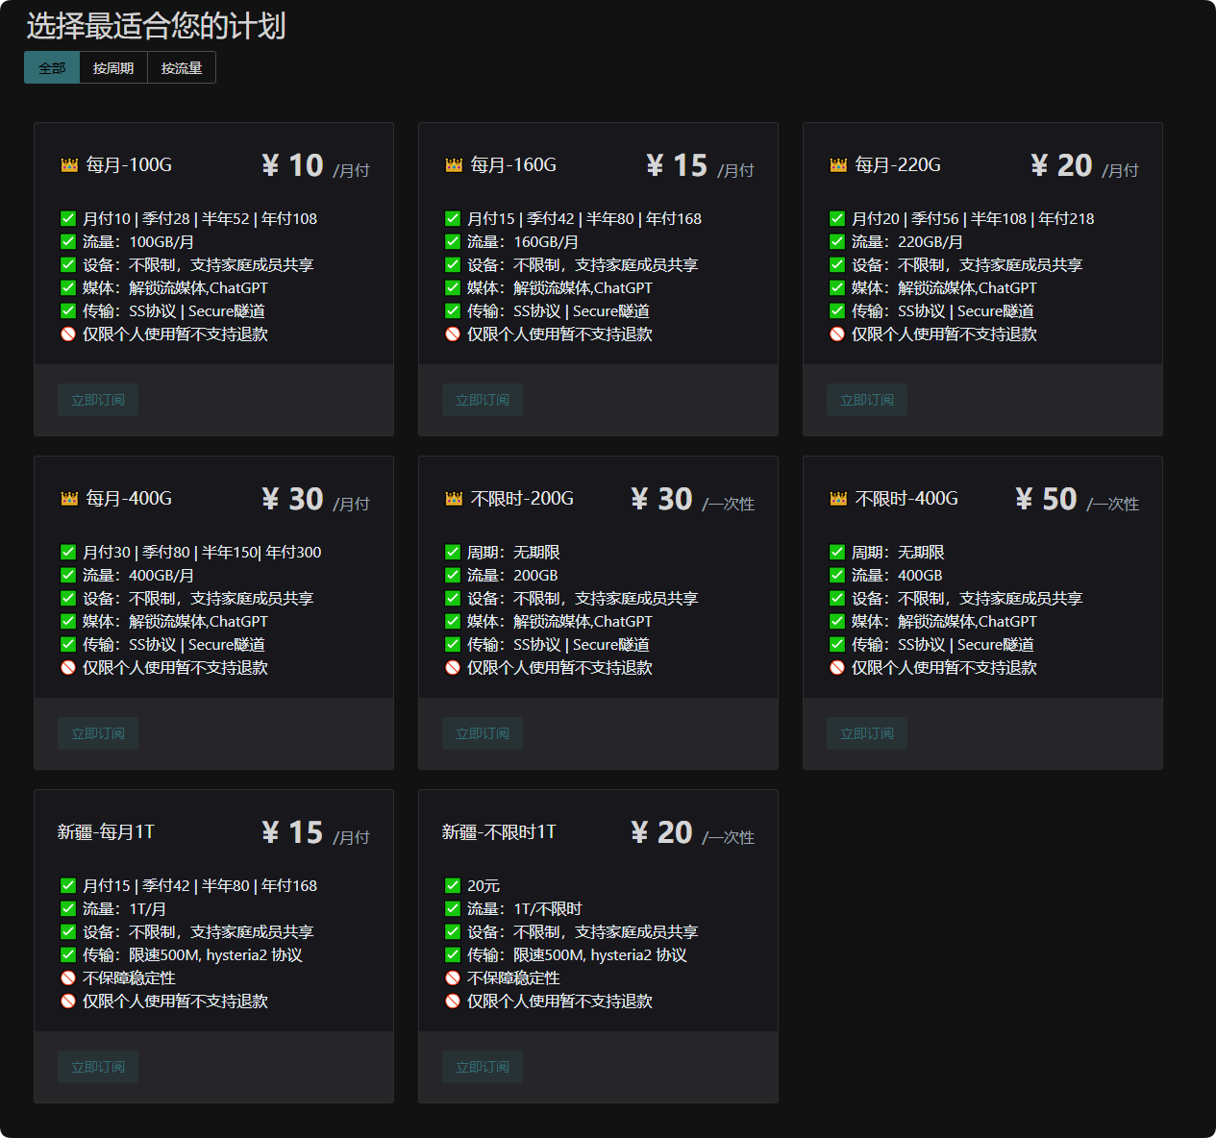Click the 不限时-400G plan title
The height and width of the screenshot is (1138, 1216).
point(906,499)
